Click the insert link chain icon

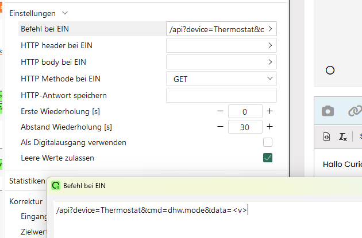point(355,111)
